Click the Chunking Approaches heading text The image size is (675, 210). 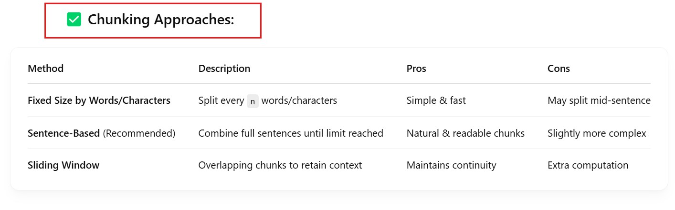tap(161, 20)
